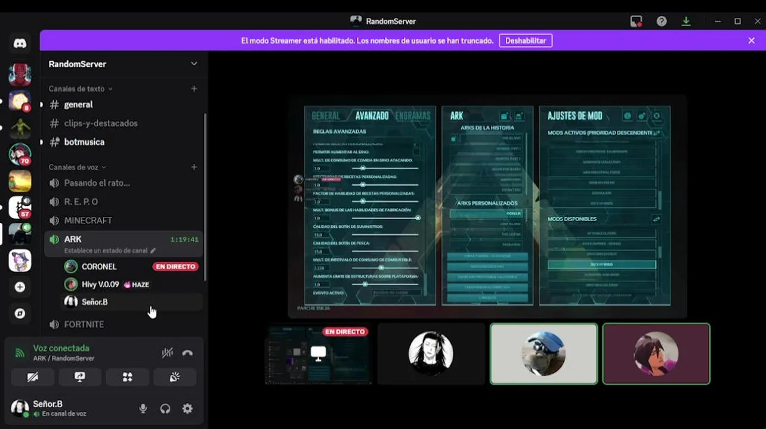Dismiss the streamer mode banner

[752, 41]
